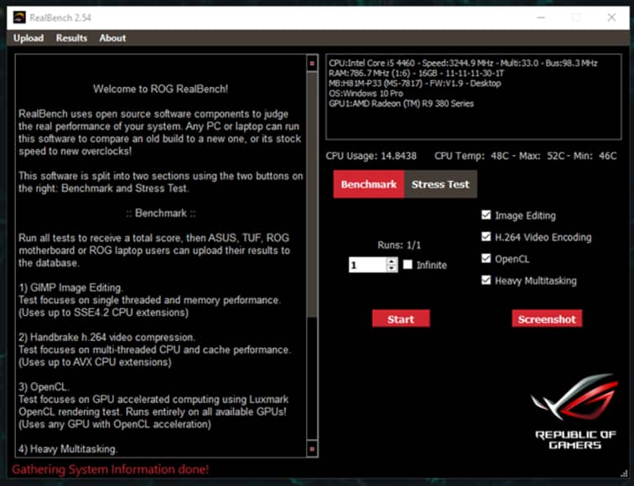Take a Screenshot of results
Screen dimensions: 634x486
(x=547, y=318)
